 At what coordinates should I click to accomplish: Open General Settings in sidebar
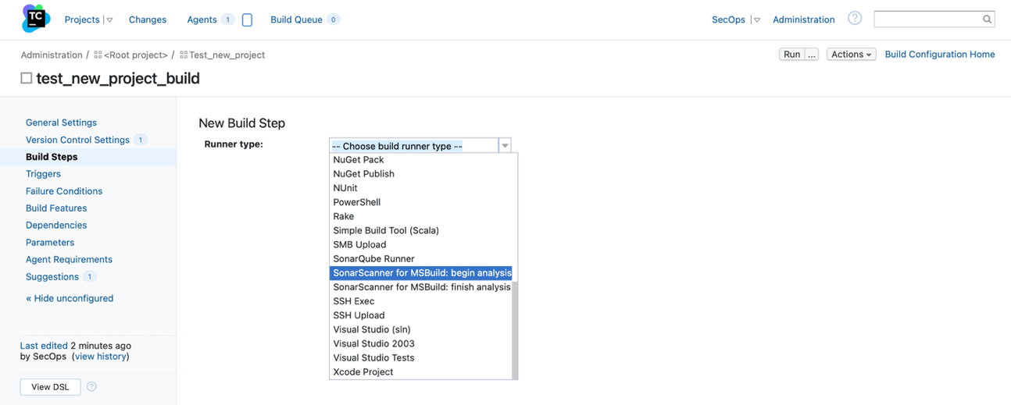coord(61,123)
